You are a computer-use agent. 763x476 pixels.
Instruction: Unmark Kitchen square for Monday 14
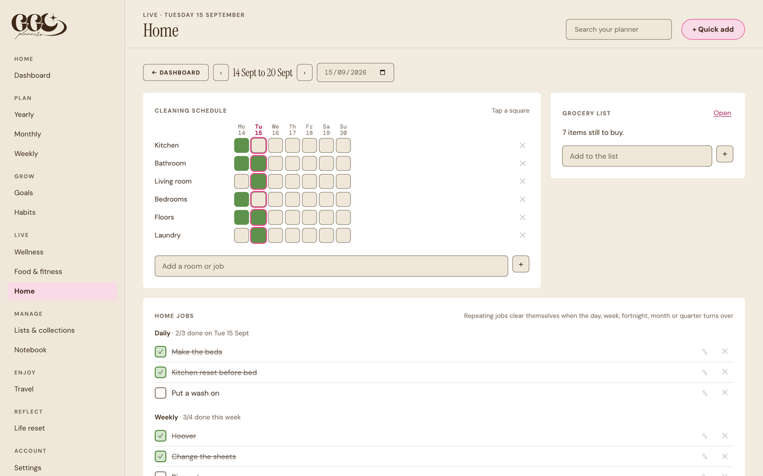coord(241,145)
